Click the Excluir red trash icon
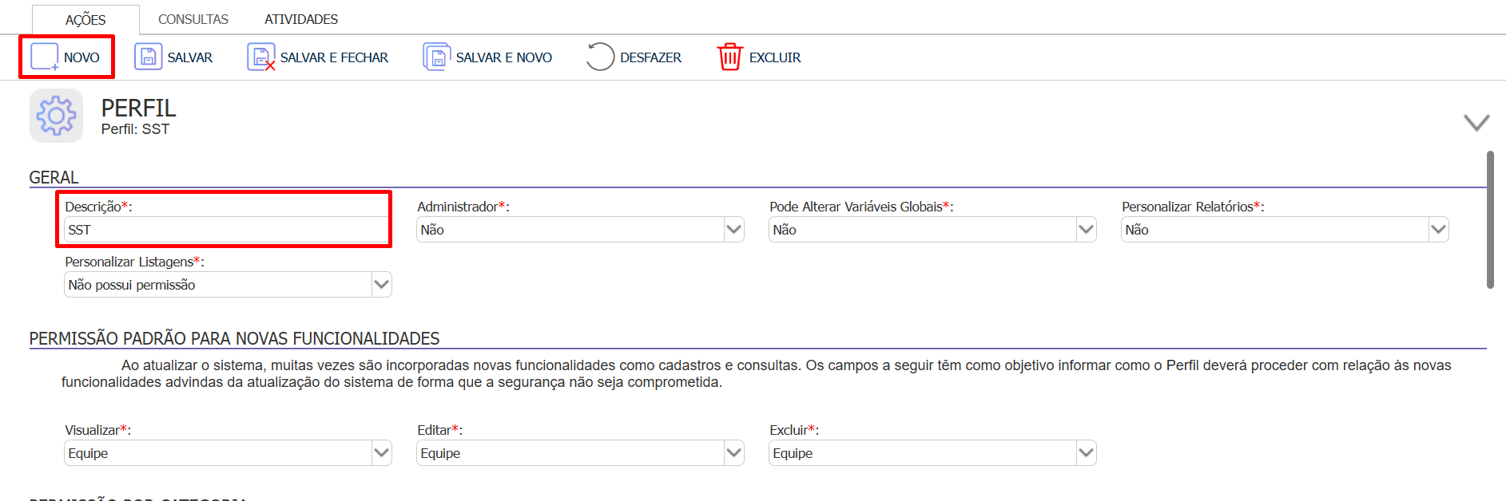This screenshot has height=501, width=1506. pyautogui.click(x=729, y=57)
